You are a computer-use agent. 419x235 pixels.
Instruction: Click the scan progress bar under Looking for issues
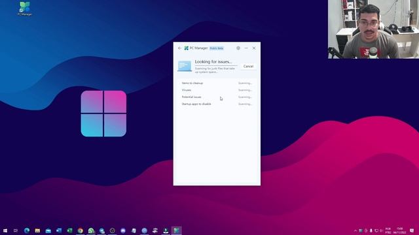click(216, 65)
